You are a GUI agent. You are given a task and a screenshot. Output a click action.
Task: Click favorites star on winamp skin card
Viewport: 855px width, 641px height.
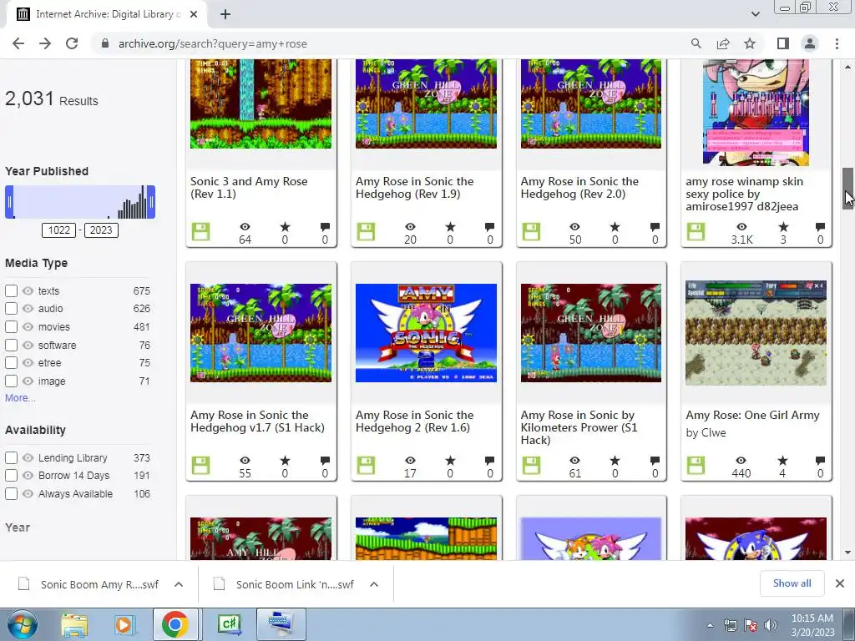[x=783, y=227]
